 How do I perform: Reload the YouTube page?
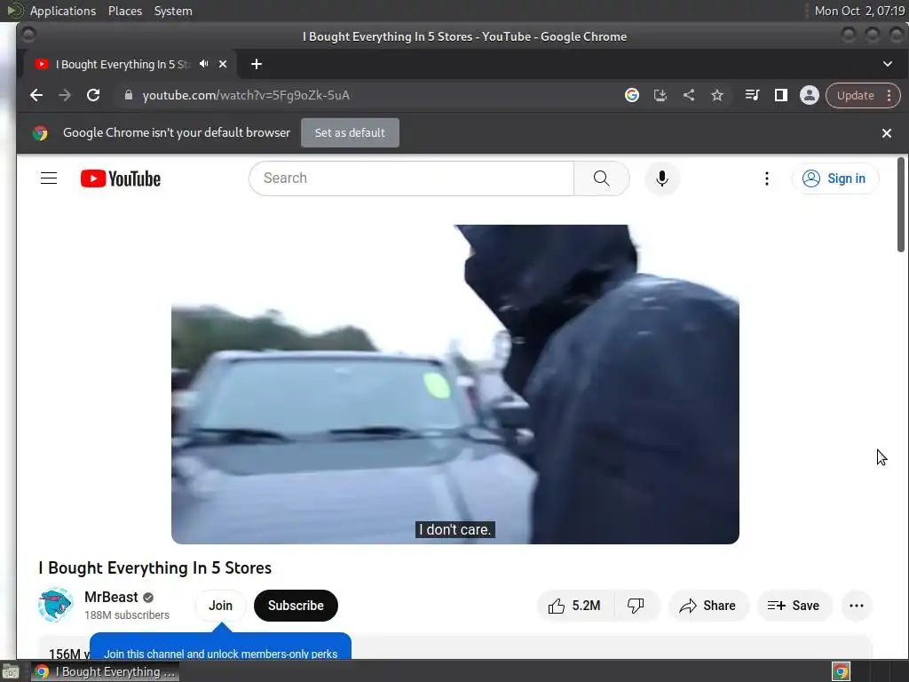click(x=93, y=95)
